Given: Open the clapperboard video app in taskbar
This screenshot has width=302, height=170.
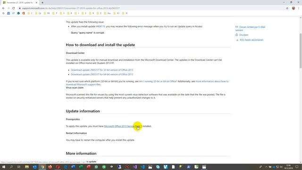Looking at the screenshot, I should (204, 167).
